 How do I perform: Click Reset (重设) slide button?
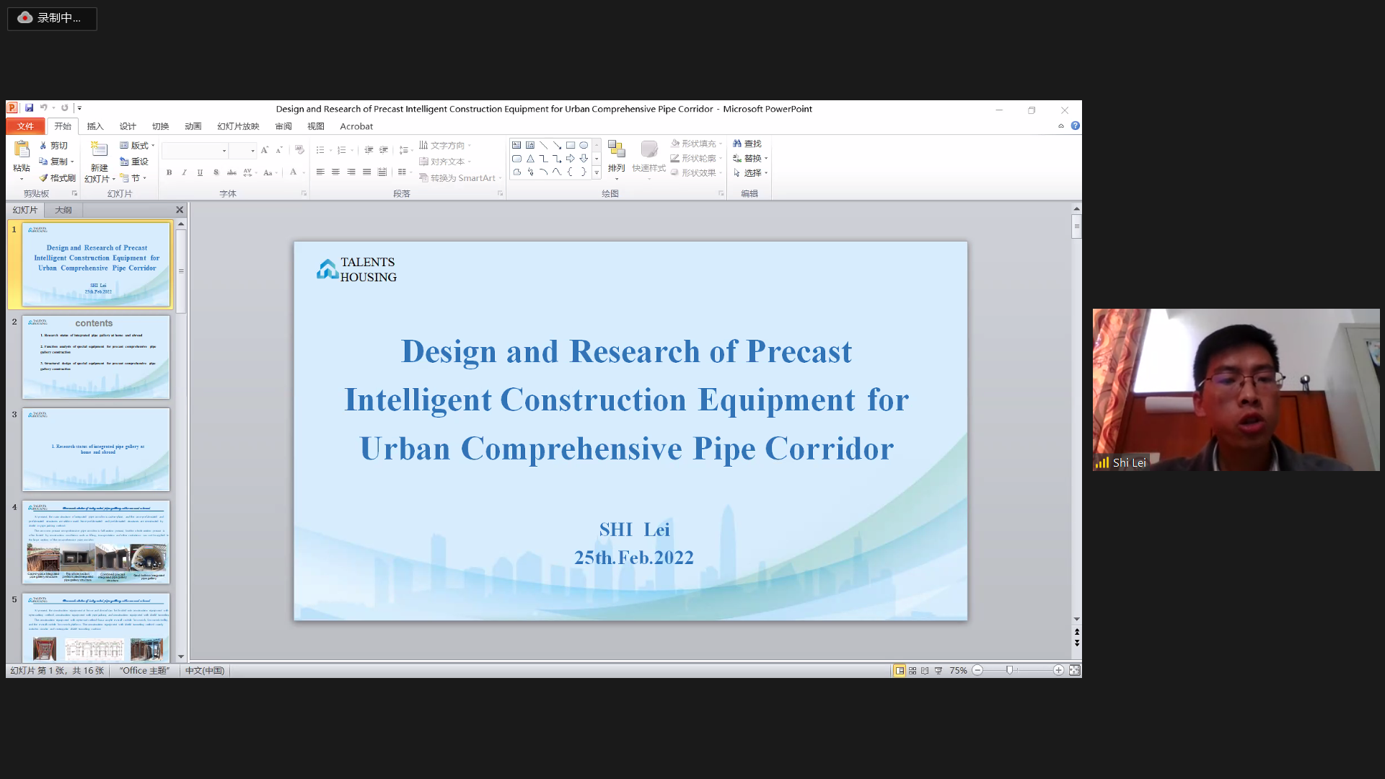(x=133, y=162)
